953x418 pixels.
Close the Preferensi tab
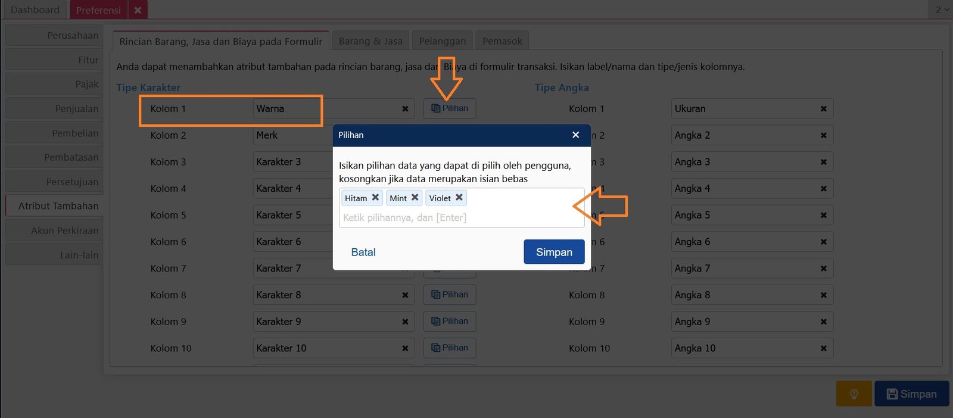click(138, 10)
